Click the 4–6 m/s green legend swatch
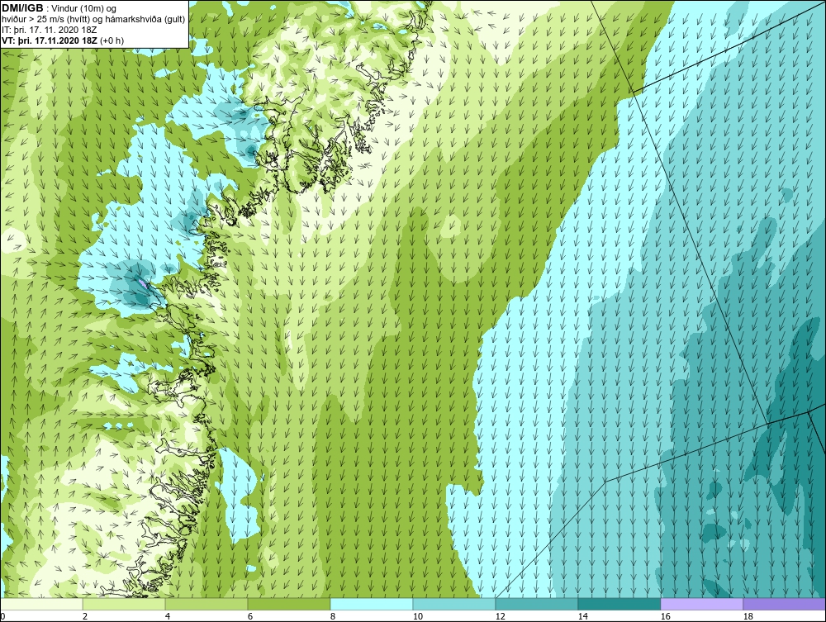The image size is (826, 622). 206,604
